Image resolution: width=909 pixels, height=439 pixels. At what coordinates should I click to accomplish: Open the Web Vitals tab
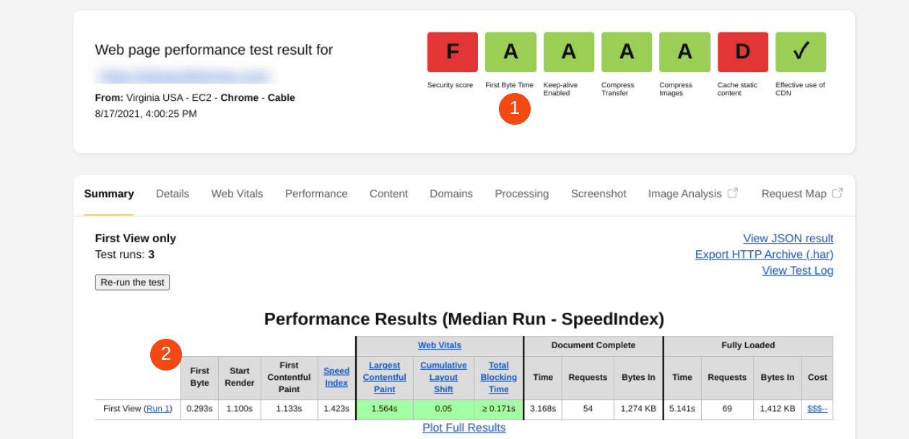click(237, 193)
